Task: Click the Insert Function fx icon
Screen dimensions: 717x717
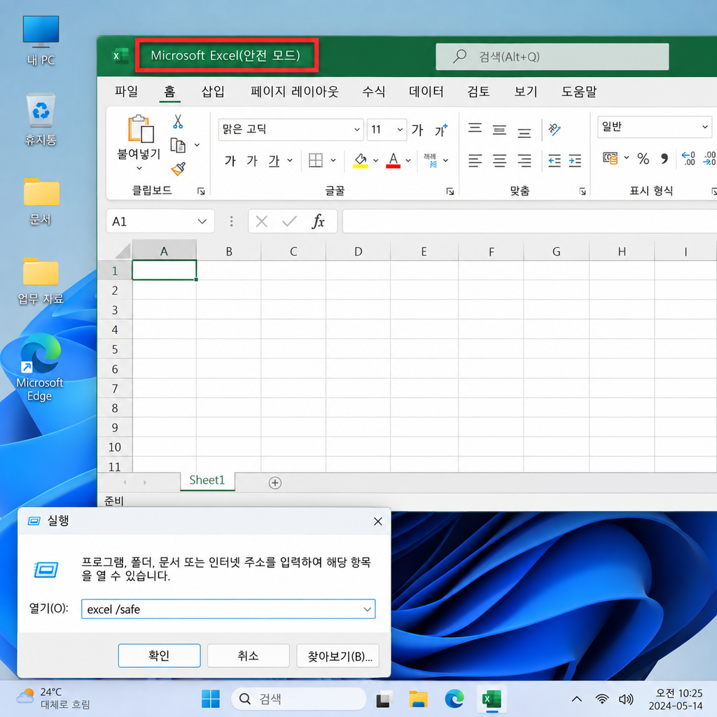Action: [319, 221]
